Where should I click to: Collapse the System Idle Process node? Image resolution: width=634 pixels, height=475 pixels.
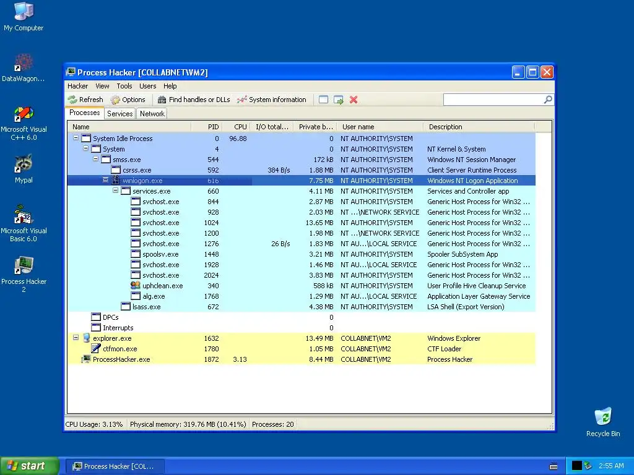click(x=76, y=138)
